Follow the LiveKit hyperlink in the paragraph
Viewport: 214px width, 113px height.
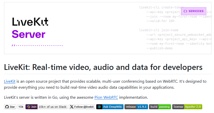9,81
